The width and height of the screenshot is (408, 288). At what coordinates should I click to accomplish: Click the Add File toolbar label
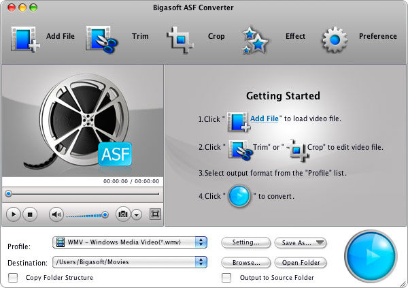pos(61,36)
